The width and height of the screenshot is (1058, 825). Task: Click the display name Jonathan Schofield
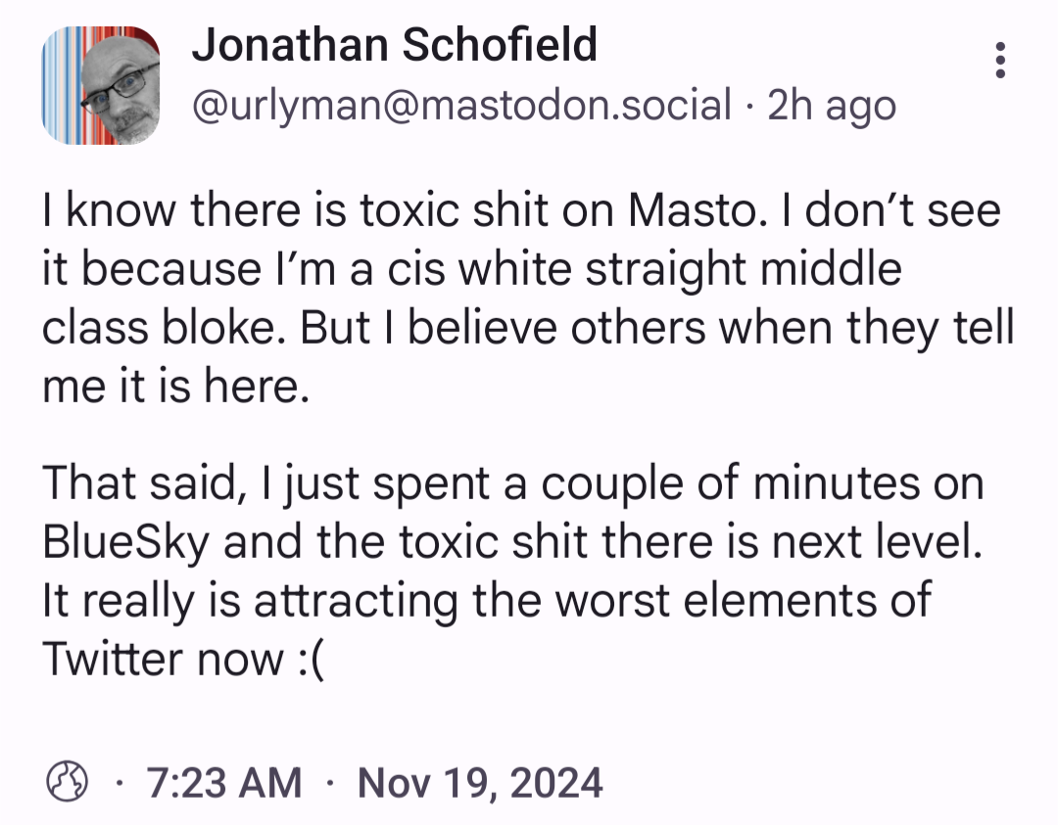point(394,45)
